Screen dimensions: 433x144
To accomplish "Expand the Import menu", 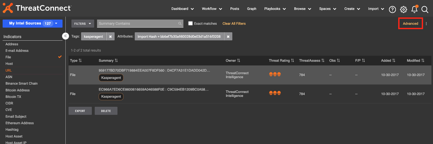I will (x=376, y=9).
